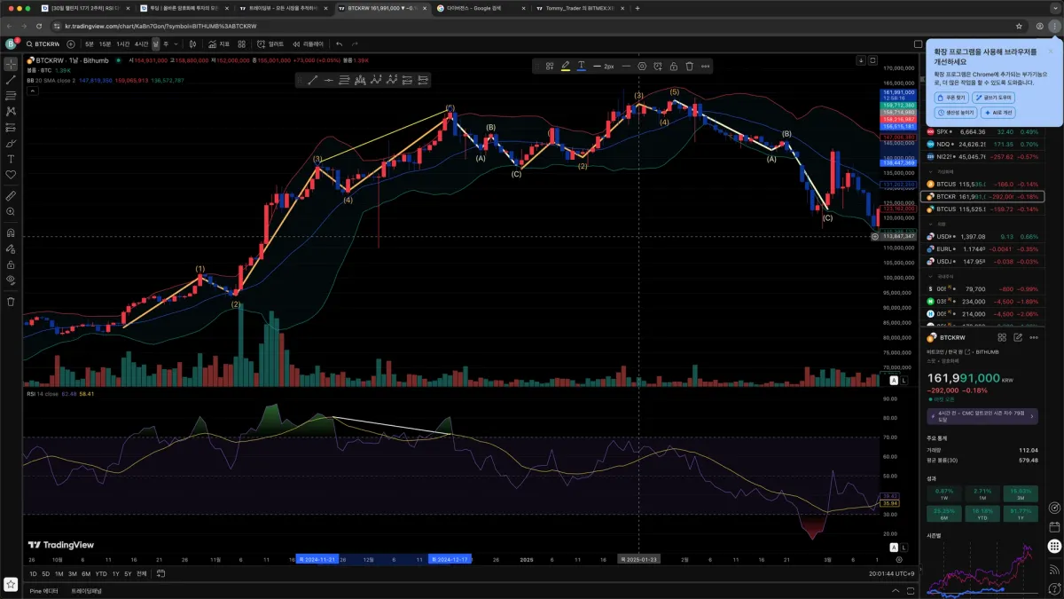Viewport: 1064px width, 599px height.
Task: Select the text tool in left sidebar
Action: [11, 159]
